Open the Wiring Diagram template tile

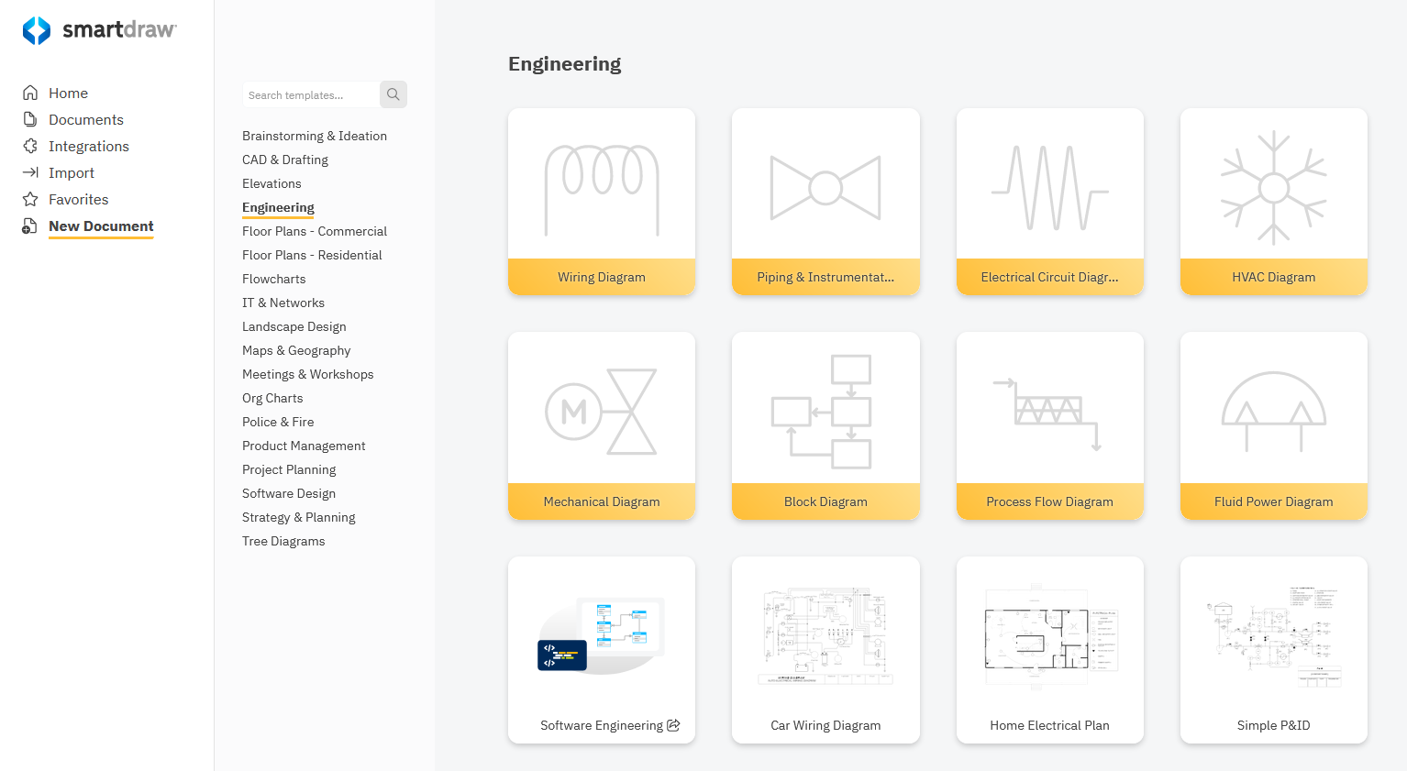[x=602, y=201]
